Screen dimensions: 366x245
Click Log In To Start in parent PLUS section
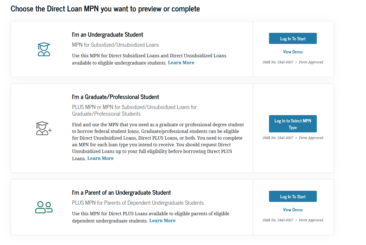coord(293,196)
